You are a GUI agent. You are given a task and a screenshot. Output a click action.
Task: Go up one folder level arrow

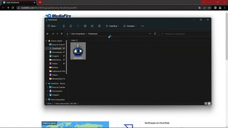click(62, 34)
